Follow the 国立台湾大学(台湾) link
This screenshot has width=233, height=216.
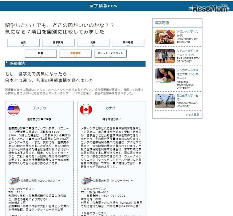(187, 97)
